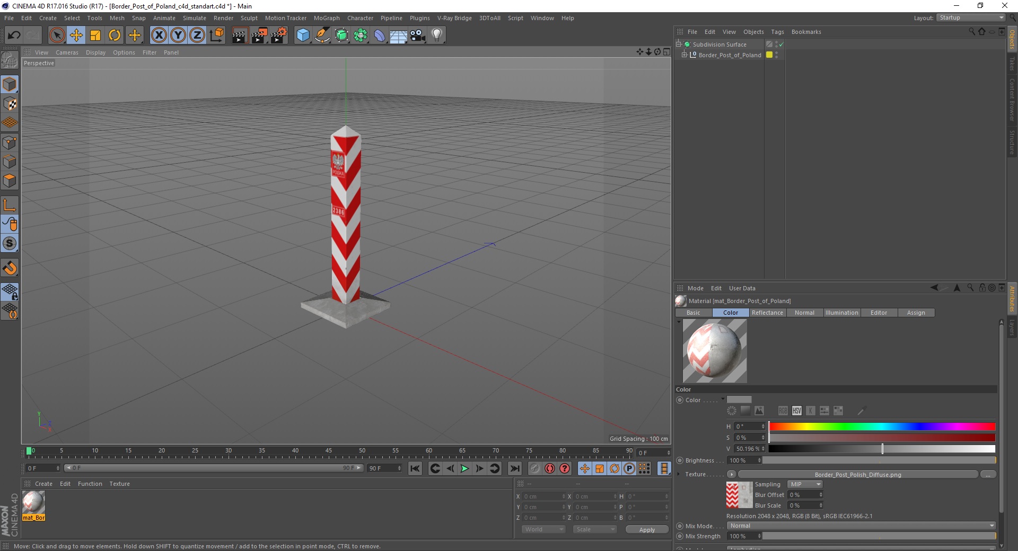Click Render View clapperboard icon
This screenshot has width=1018, height=551.
(240, 35)
